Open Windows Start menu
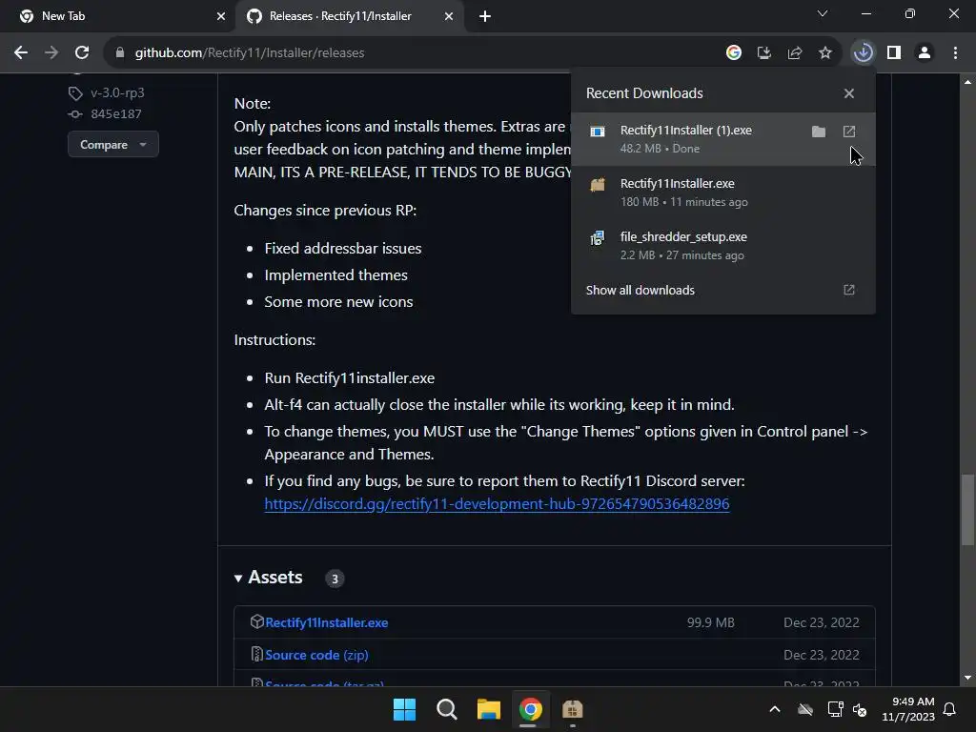This screenshot has width=976, height=732. click(x=404, y=709)
